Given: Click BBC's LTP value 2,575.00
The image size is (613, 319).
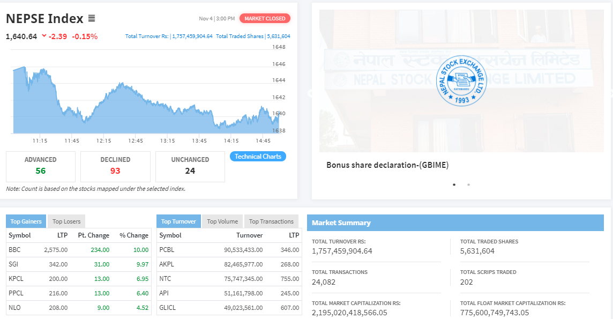Looking at the screenshot, I should click(56, 250).
